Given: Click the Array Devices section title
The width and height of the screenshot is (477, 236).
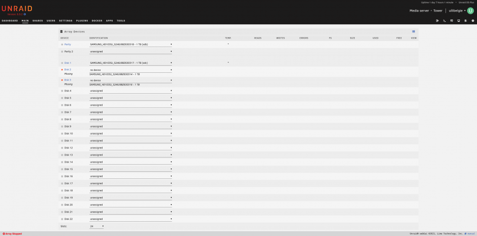Looking at the screenshot, I should pyautogui.click(x=74, y=31).
